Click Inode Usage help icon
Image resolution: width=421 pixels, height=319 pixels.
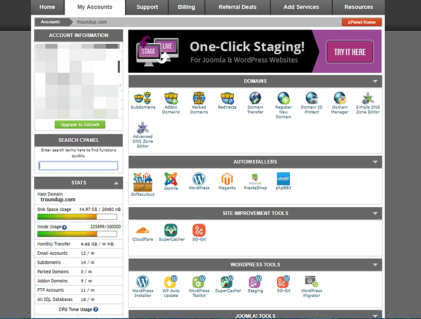[x=64, y=227]
